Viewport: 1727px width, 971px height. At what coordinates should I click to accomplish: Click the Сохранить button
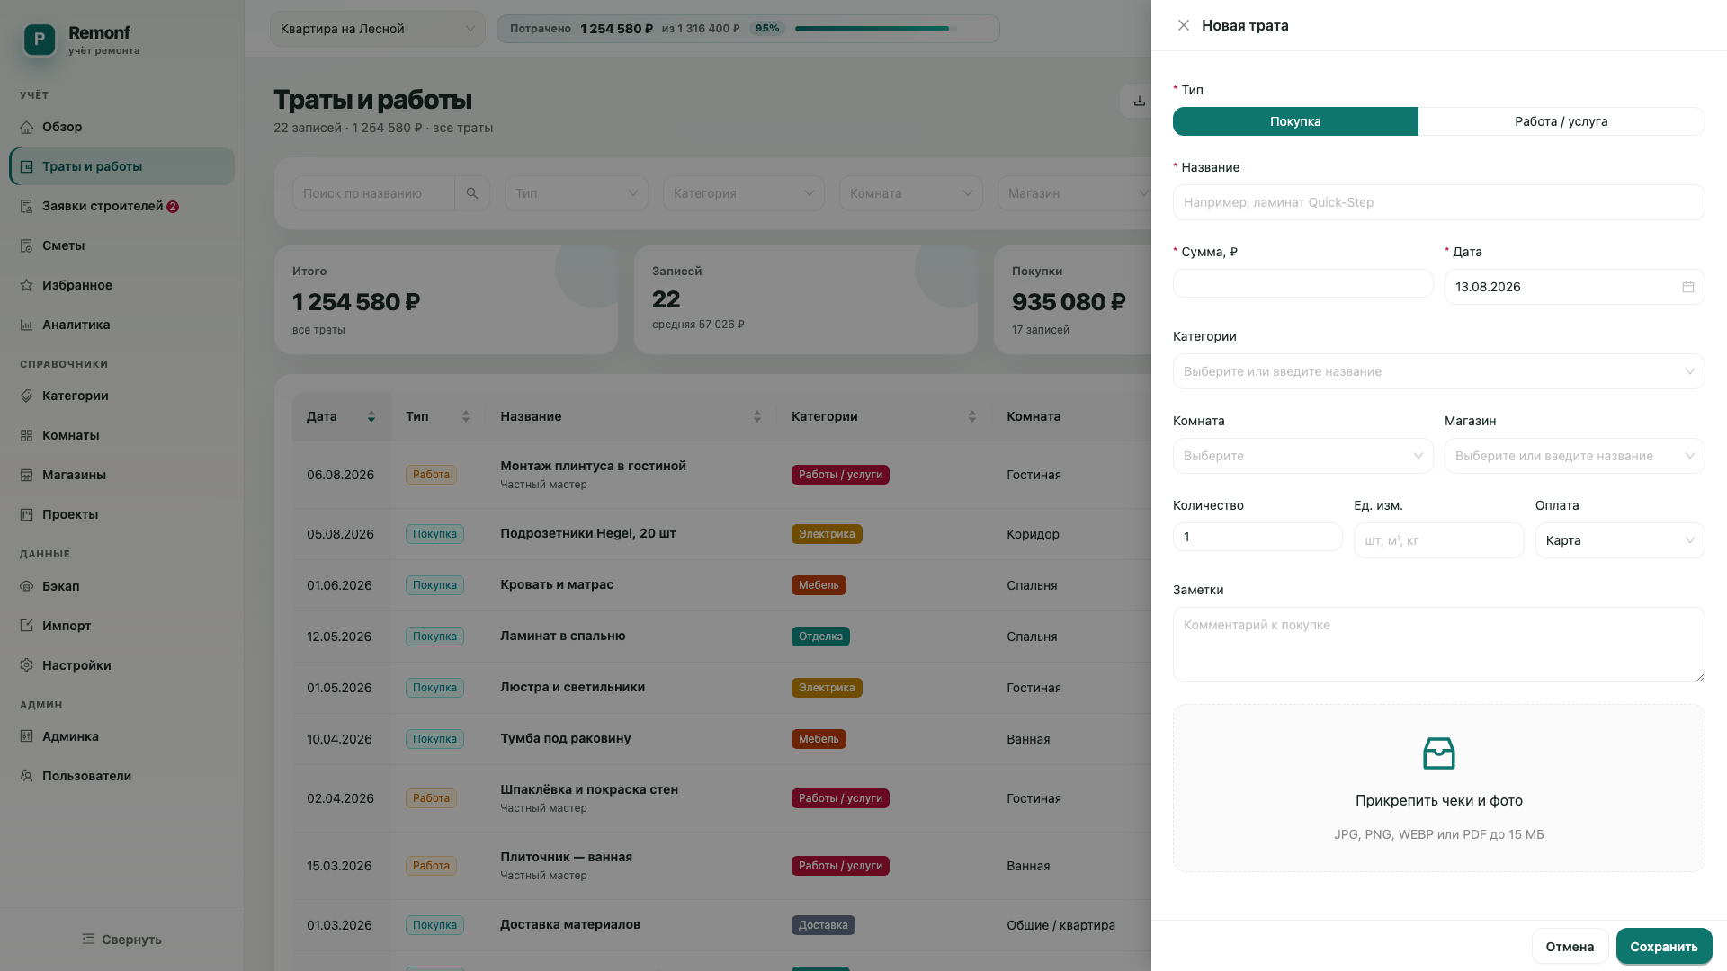coord(1664,947)
